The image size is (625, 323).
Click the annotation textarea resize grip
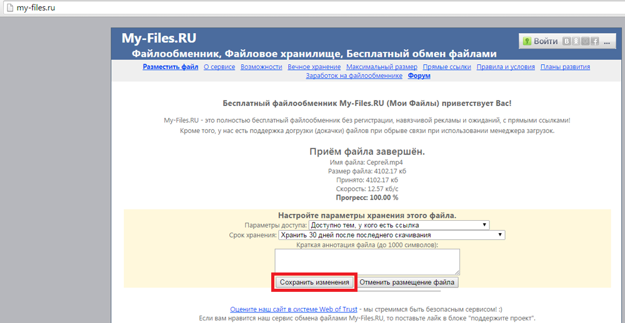click(x=457, y=272)
